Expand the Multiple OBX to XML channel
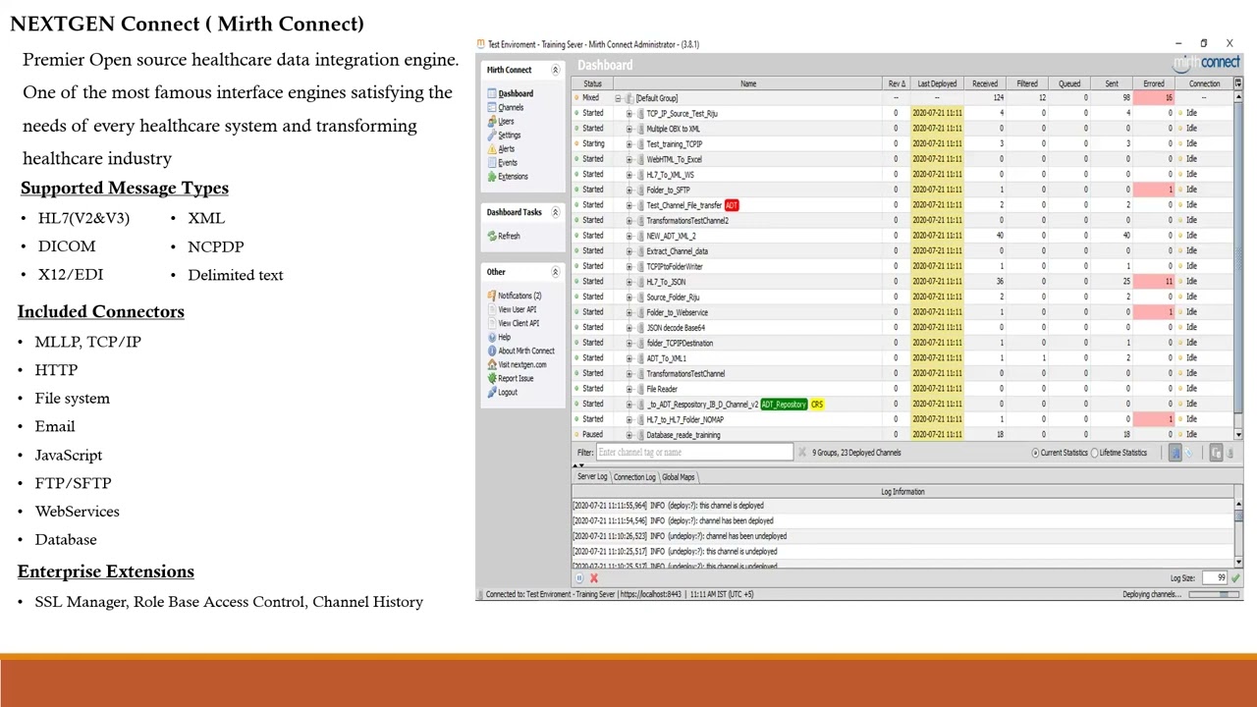 click(x=628, y=129)
